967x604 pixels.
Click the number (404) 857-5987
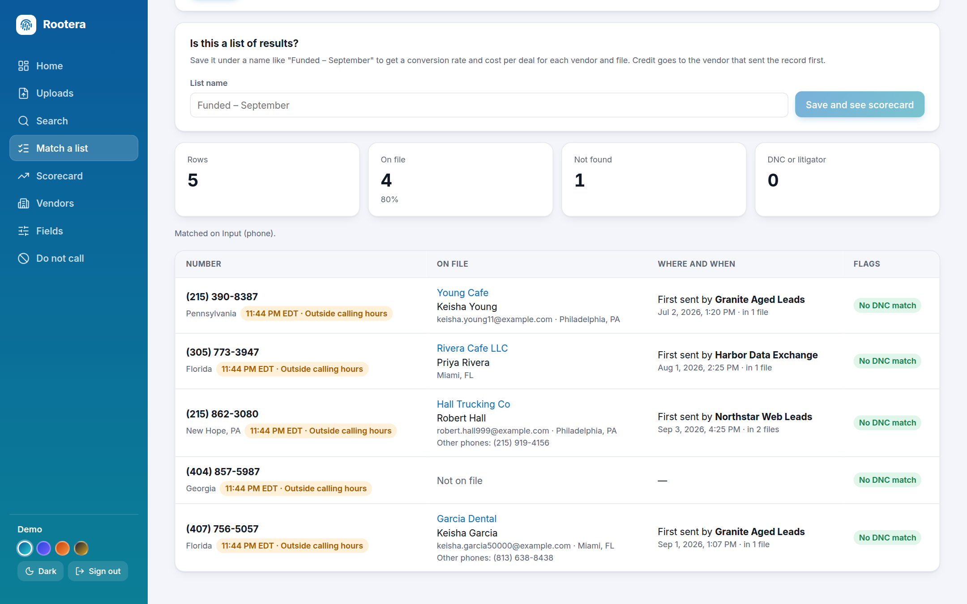pyautogui.click(x=223, y=472)
